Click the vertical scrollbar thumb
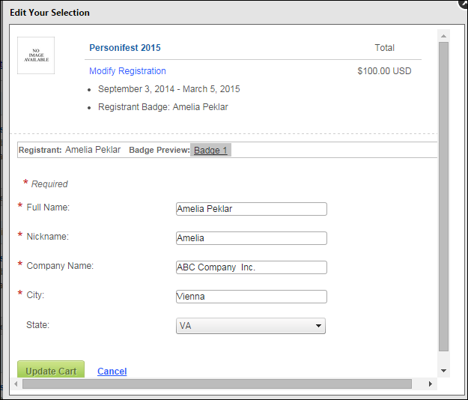Viewport: 468px width, 400px height. click(443, 197)
